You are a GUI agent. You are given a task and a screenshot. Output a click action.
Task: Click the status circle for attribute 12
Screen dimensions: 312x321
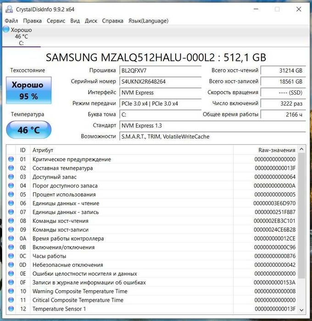coord(11,309)
